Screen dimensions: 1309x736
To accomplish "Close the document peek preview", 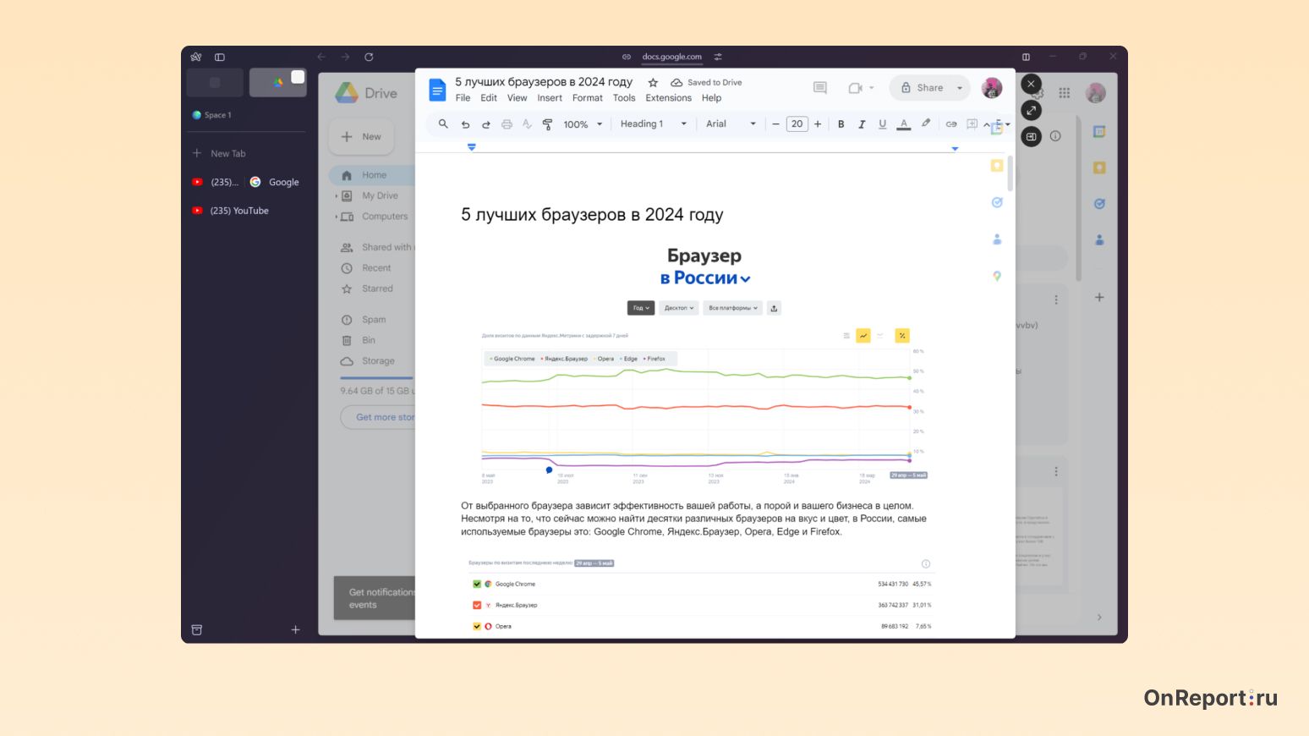I will coord(1031,84).
